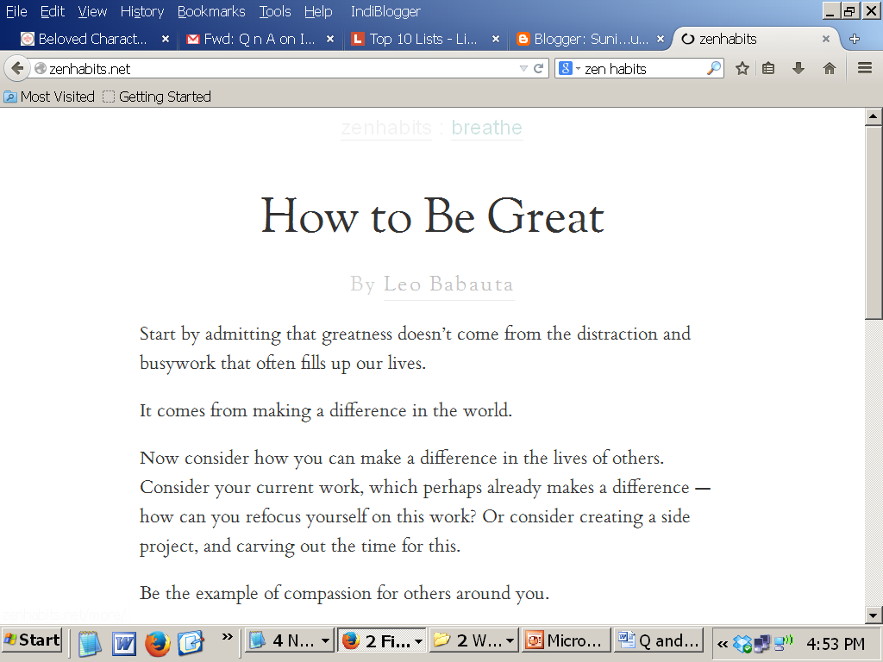
Task: Show hidden tray icons chevron
Action: click(x=723, y=643)
